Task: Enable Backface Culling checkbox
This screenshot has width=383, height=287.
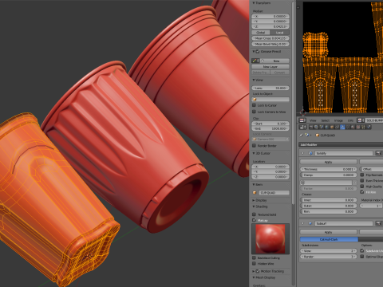Action: pyautogui.click(x=254, y=258)
